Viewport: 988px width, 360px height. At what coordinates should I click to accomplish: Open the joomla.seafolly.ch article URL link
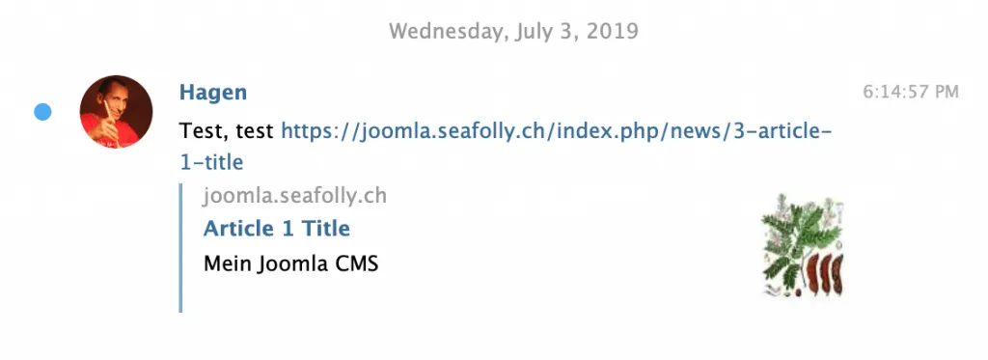pyautogui.click(x=506, y=147)
